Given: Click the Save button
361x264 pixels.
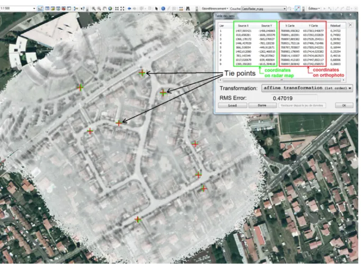Looking at the screenshot, I should click(262, 105).
